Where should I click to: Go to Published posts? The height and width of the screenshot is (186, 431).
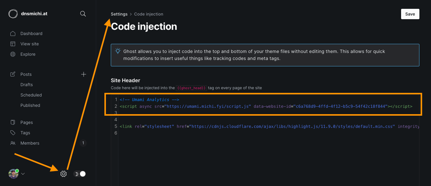click(x=30, y=105)
